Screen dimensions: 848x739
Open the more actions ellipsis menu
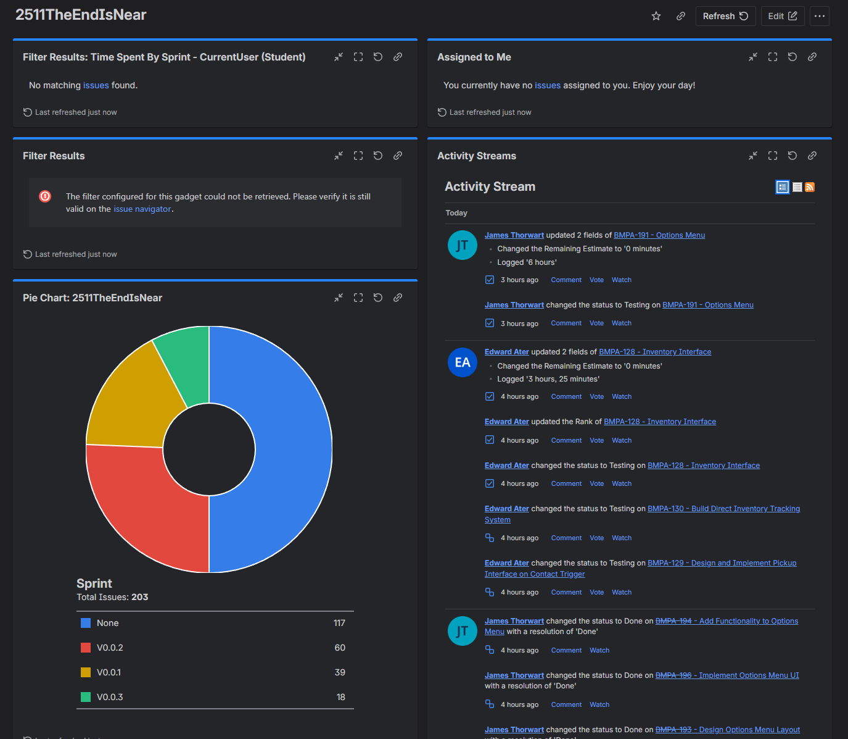[820, 16]
